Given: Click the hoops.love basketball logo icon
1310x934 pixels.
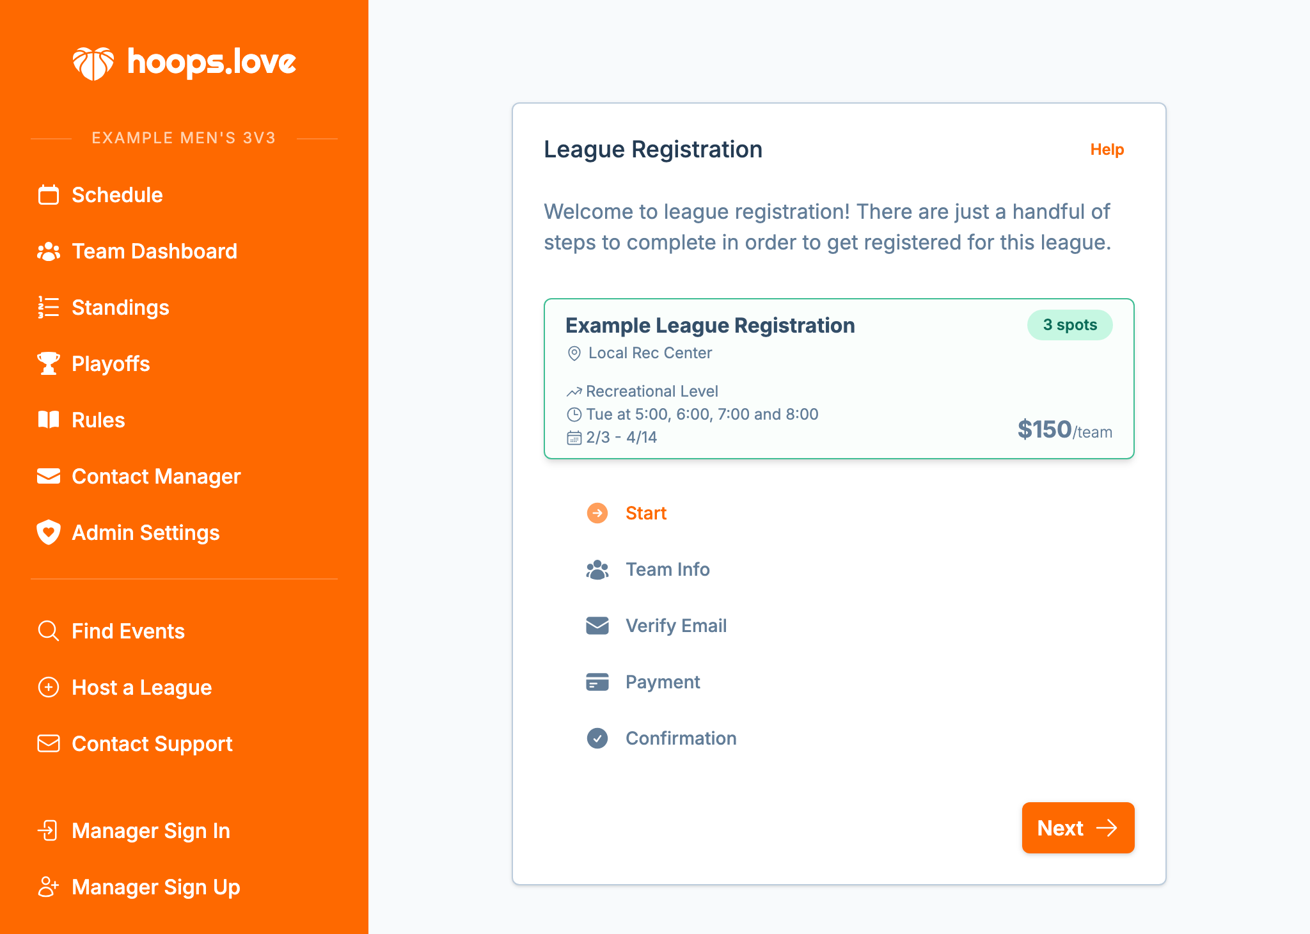Looking at the screenshot, I should (93, 62).
